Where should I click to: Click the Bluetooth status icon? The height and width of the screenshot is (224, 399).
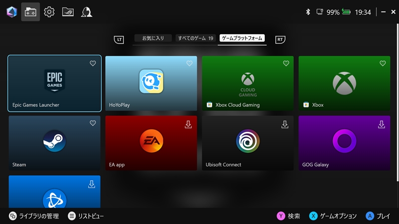pyautogui.click(x=308, y=12)
